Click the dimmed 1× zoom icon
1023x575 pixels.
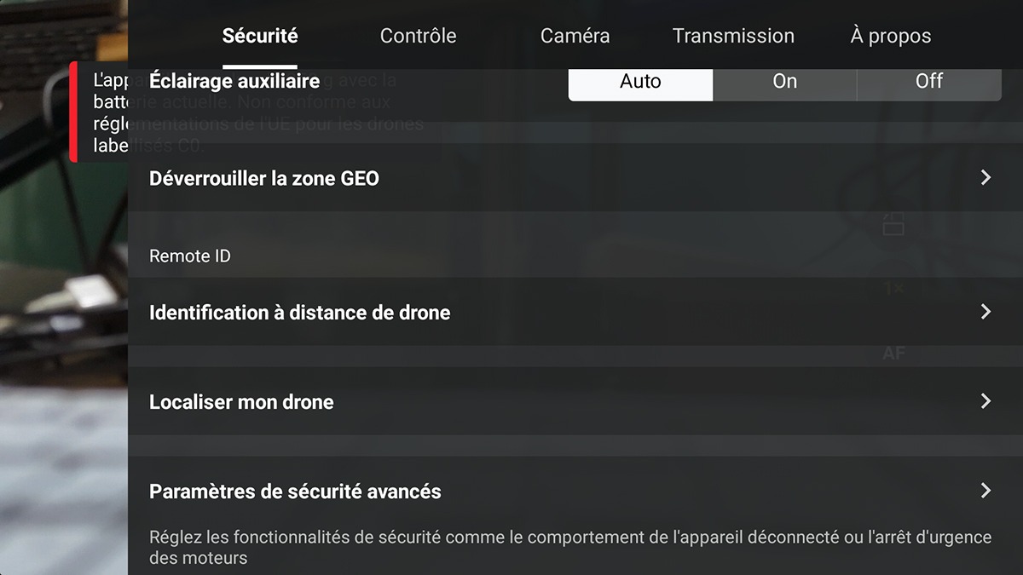click(x=893, y=289)
